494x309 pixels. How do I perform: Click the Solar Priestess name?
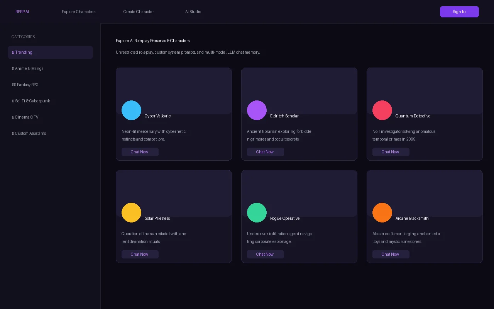pos(157,218)
